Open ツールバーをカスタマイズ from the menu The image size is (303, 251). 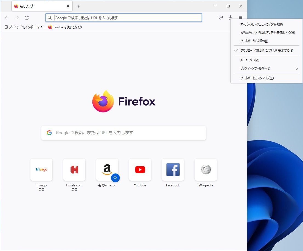(x=267, y=78)
